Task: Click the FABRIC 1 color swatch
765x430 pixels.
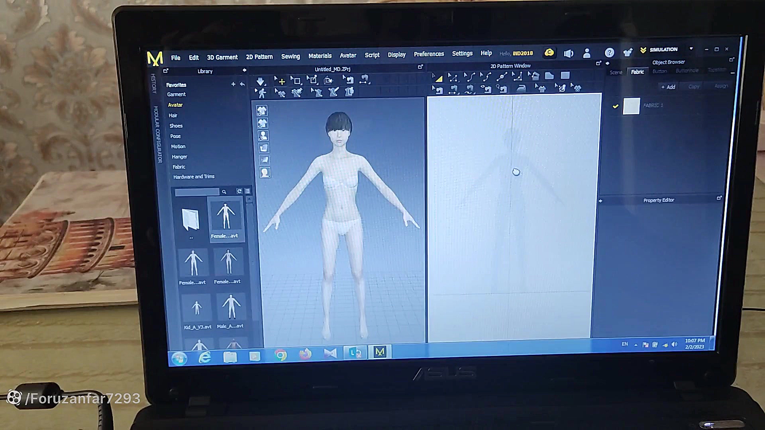Action: 631,106
